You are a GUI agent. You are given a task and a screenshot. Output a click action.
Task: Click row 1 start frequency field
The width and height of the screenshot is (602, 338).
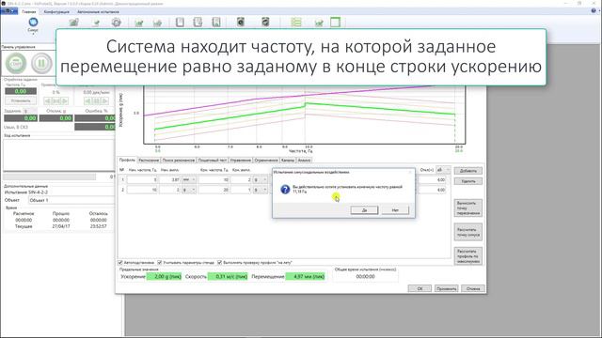point(142,179)
